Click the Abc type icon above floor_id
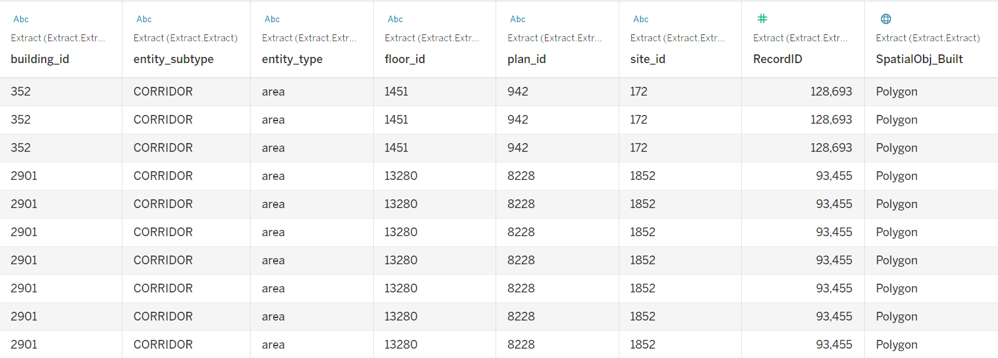 (396, 19)
